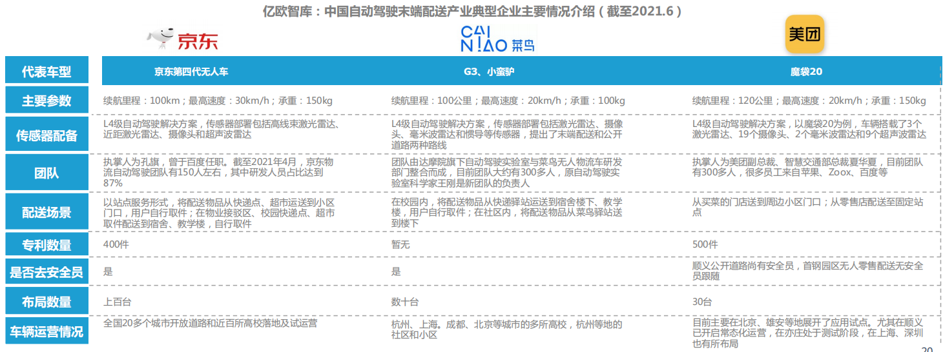943x352 pixels.
Task: Click JD operations text 全国20多个城市
Action: click(211, 323)
